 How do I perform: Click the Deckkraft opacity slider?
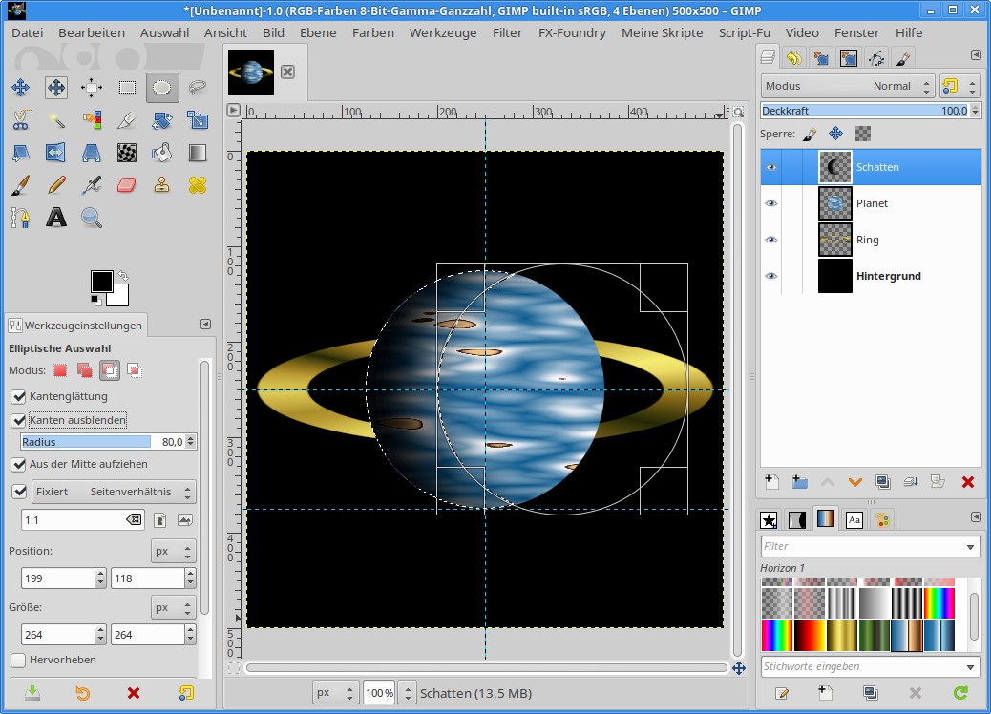[859, 111]
